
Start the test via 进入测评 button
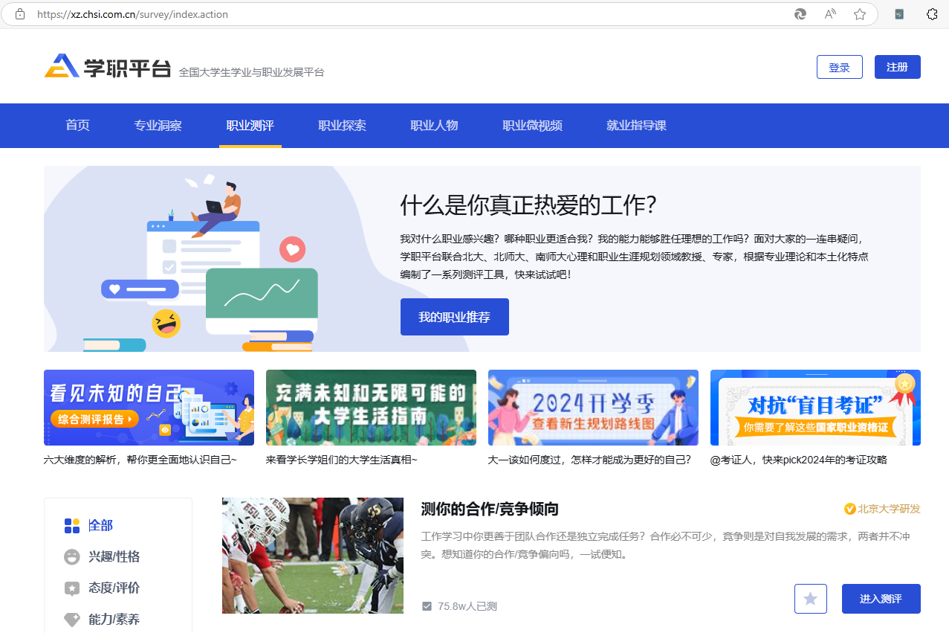point(881,598)
